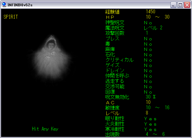Click the 麻痺 label
Viewport: 192px width, 138px height.
[x=110, y=49]
